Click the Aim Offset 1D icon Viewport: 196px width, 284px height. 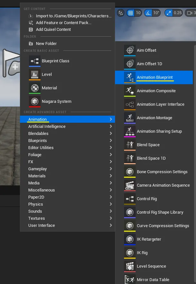coord(130,64)
